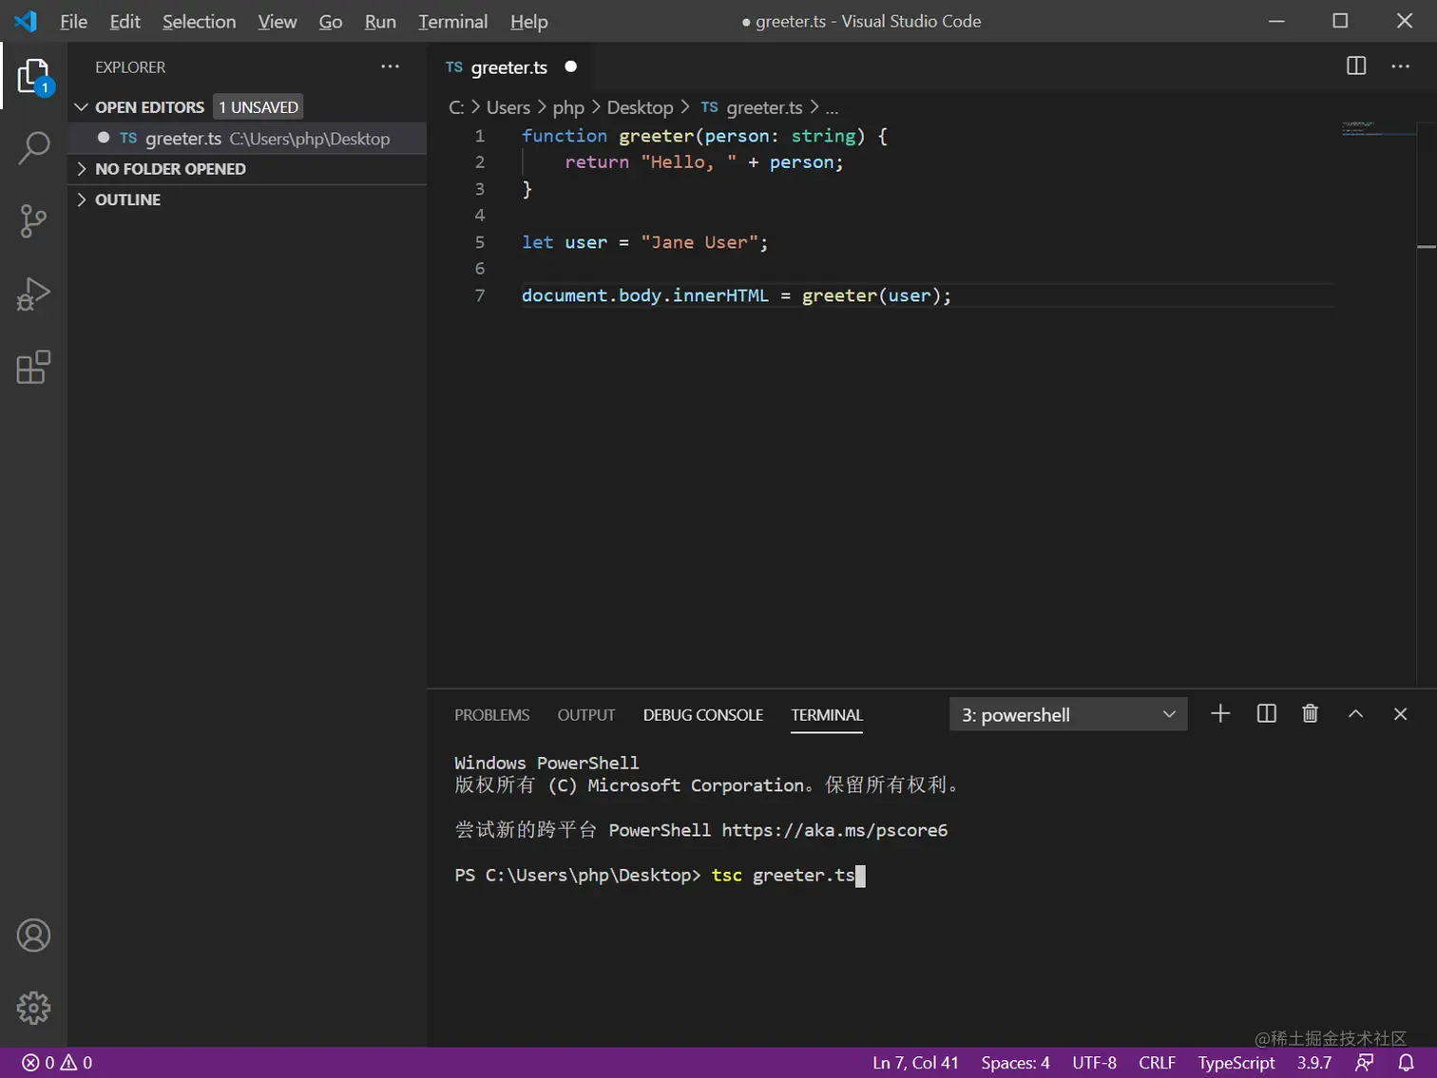Click the code minimap preview
Screen dimensions: 1437x1078
tap(1378, 129)
